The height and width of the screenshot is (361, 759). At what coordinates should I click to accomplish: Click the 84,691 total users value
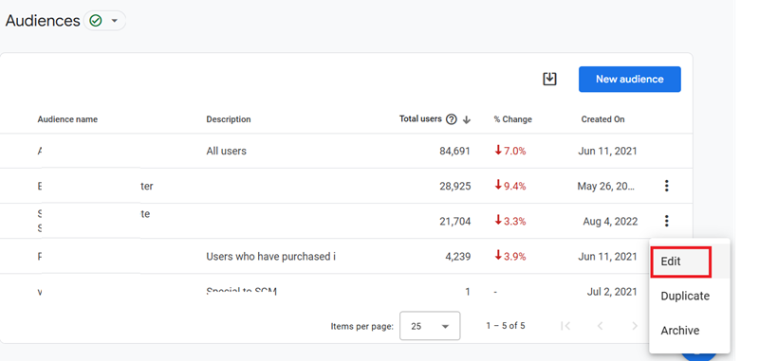click(x=454, y=152)
